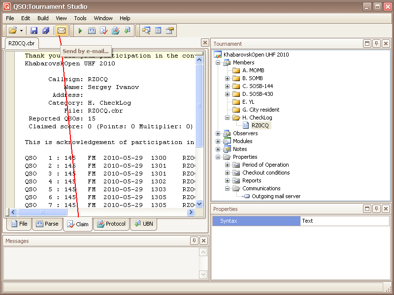
Task: Click the magnifier search icon in toolbar
Action: coord(146,30)
